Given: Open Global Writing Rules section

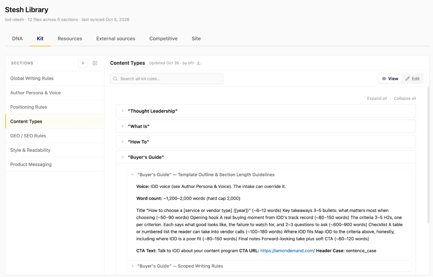Looking at the screenshot, I should point(55,78).
